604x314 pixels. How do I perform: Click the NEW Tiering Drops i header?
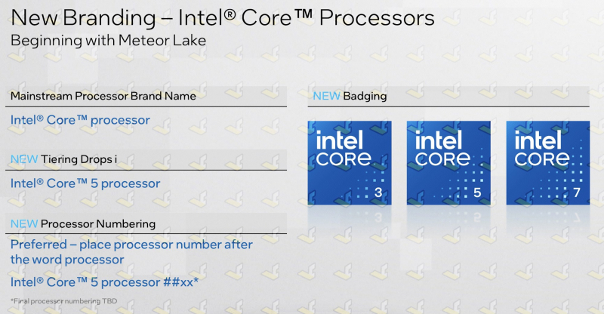[63, 159]
